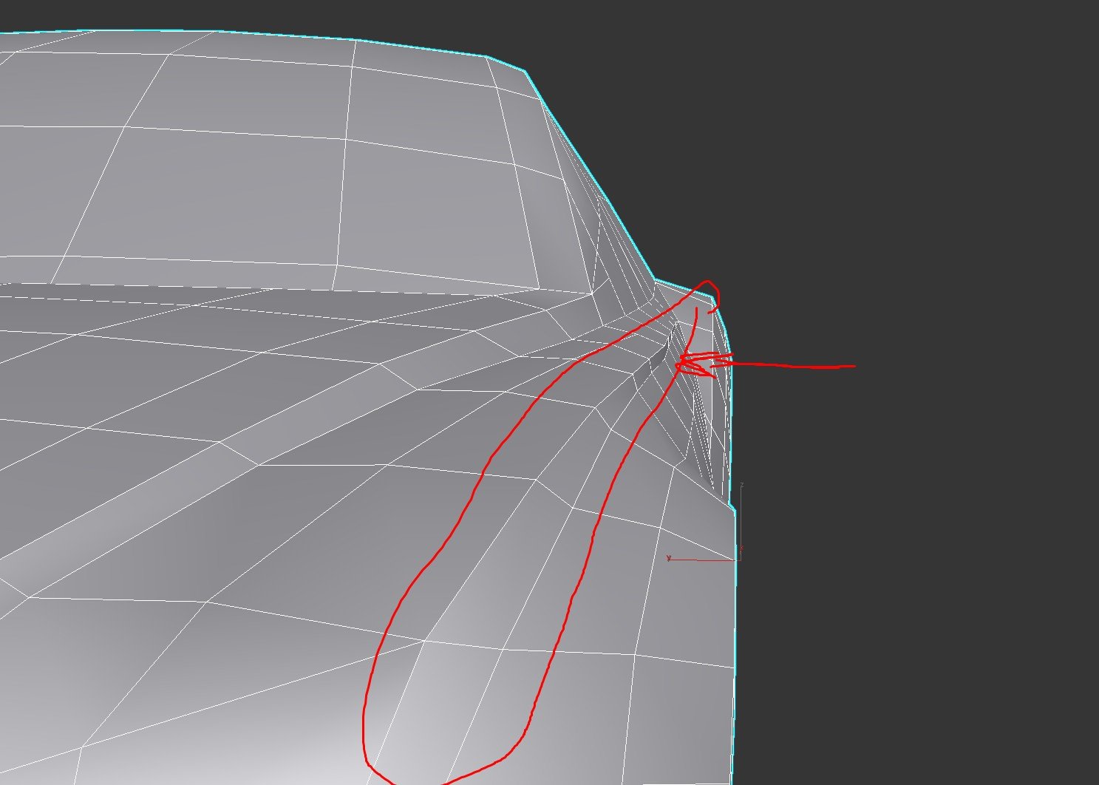
Task: Select the polygon inside the red loop's lower end
Action: tap(458, 702)
